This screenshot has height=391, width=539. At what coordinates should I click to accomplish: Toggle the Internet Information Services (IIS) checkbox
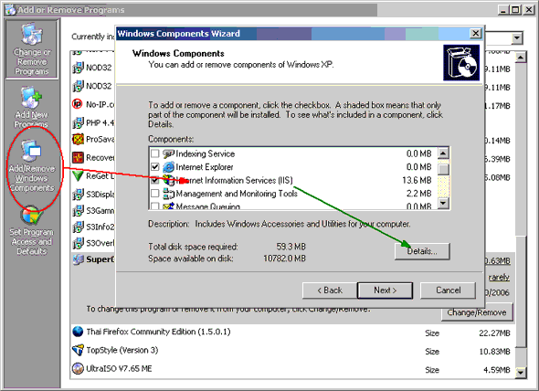click(155, 180)
